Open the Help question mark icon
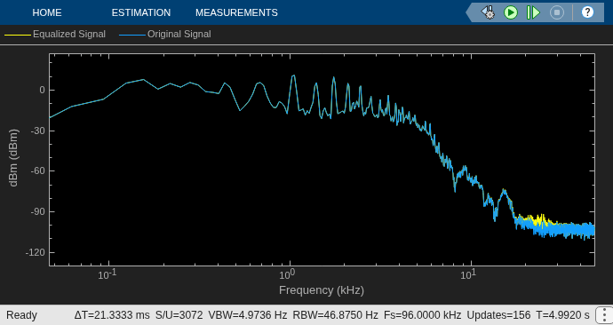This screenshot has width=613, height=325. pos(587,12)
